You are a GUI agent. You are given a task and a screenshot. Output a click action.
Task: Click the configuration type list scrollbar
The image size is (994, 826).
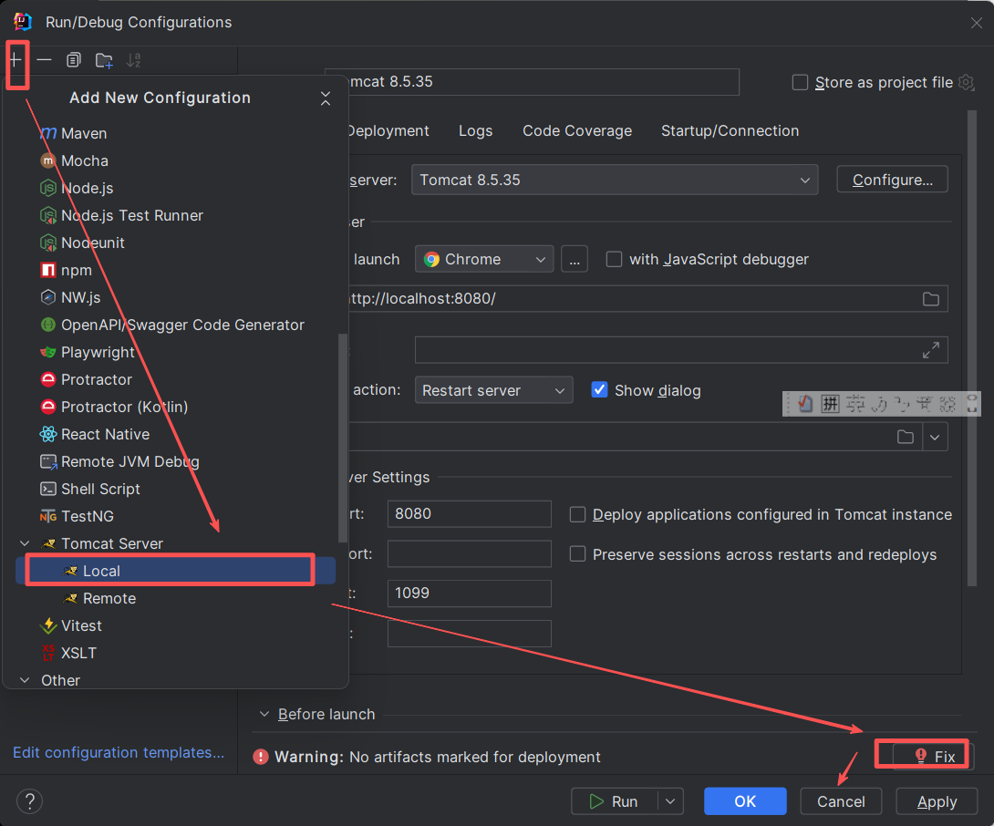click(x=343, y=438)
